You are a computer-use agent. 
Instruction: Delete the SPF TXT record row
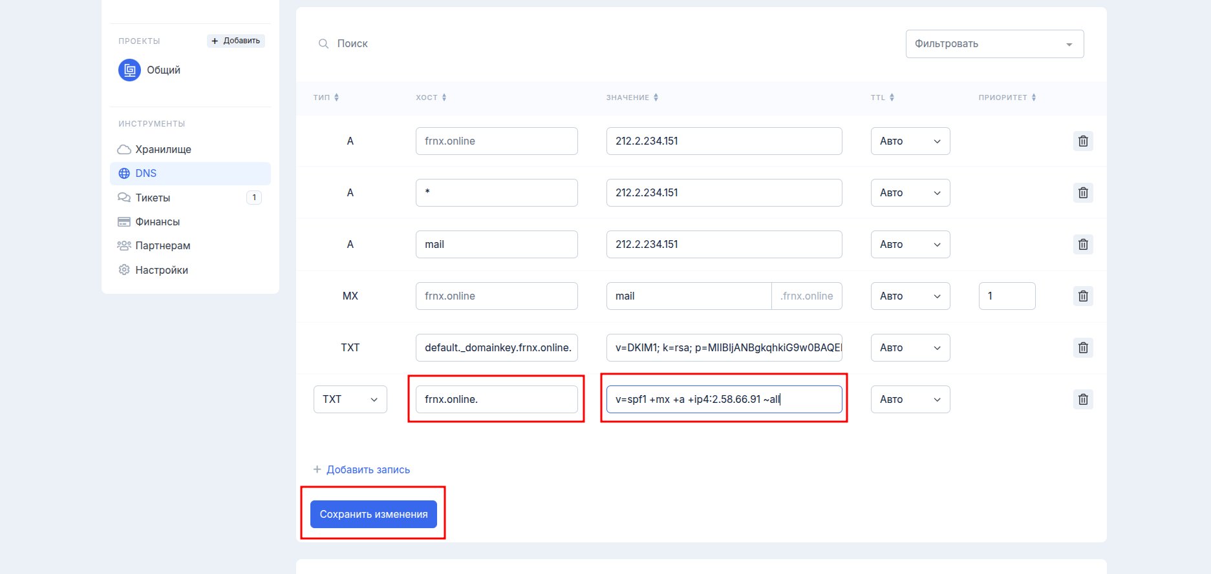click(x=1083, y=399)
